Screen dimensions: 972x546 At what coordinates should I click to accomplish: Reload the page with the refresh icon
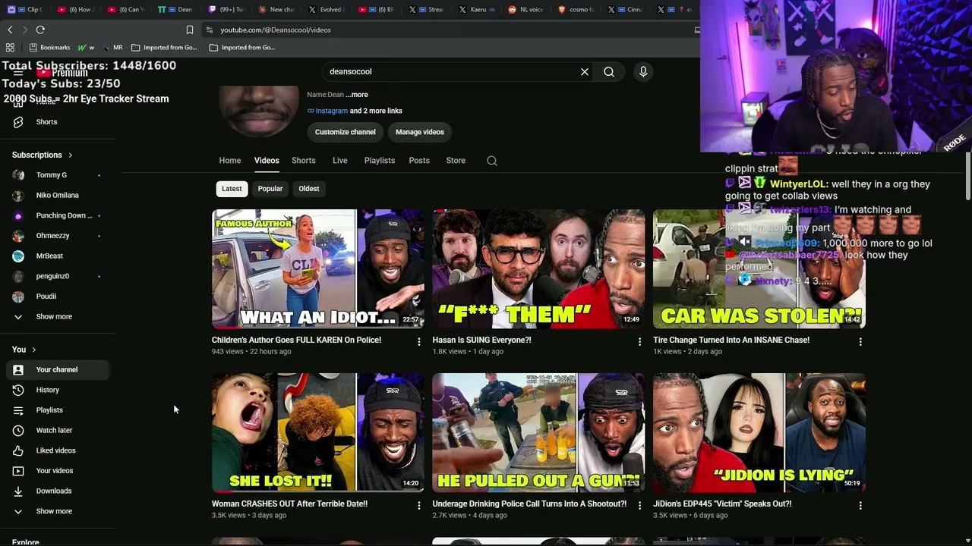(x=40, y=30)
